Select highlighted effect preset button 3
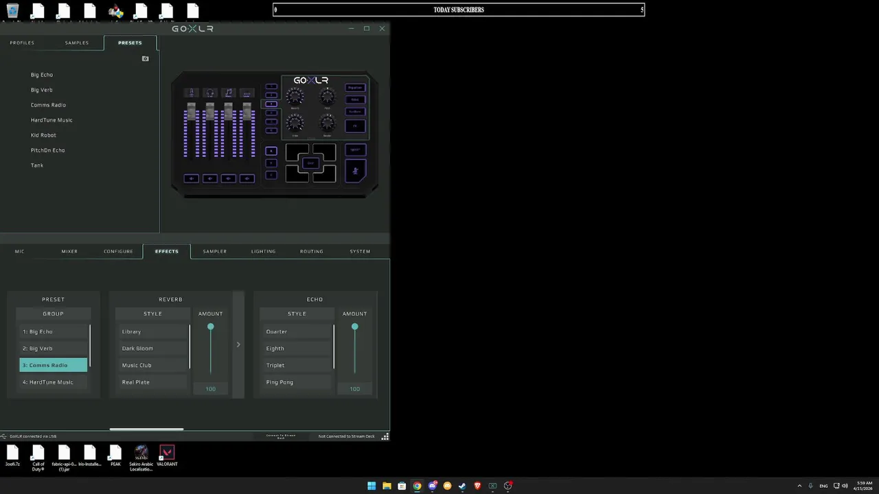 point(271,104)
